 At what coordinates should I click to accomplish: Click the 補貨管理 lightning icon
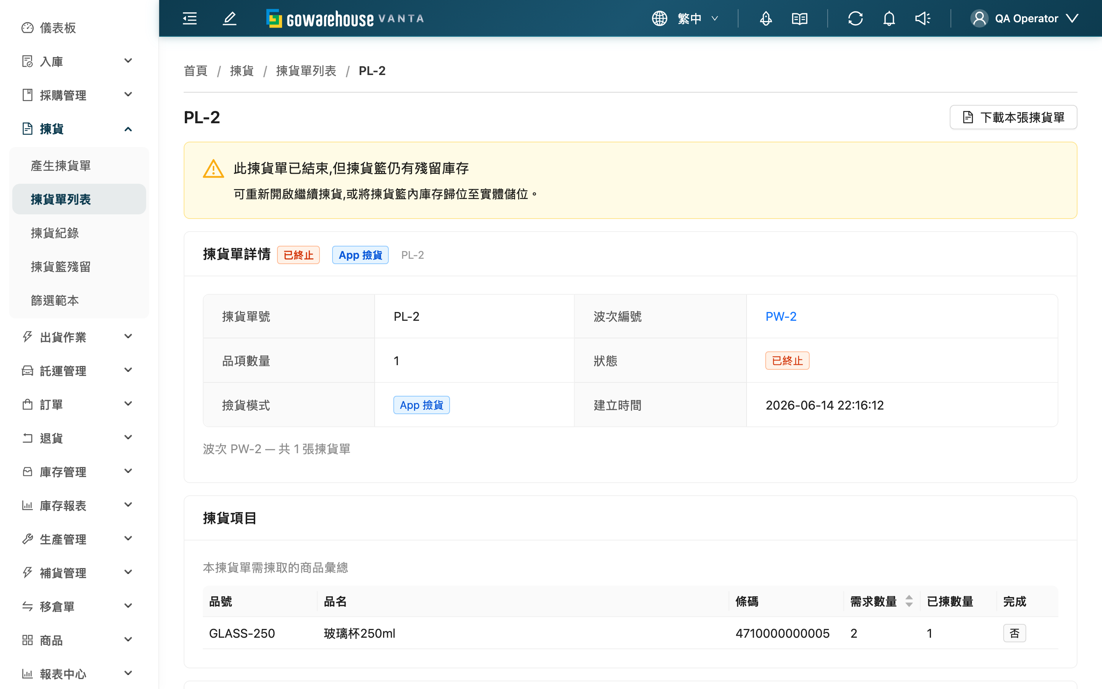coord(27,573)
